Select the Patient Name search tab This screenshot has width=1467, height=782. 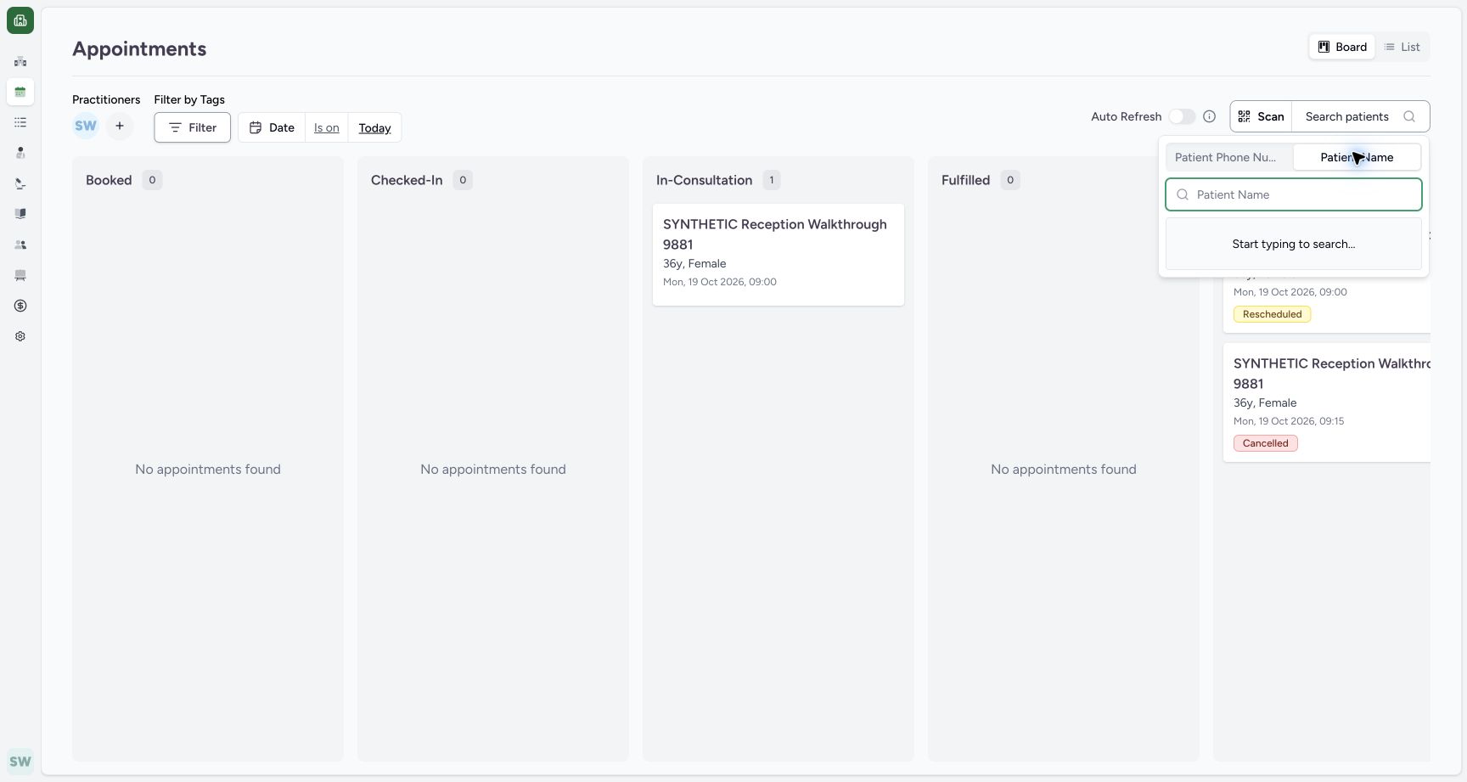(x=1357, y=157)
